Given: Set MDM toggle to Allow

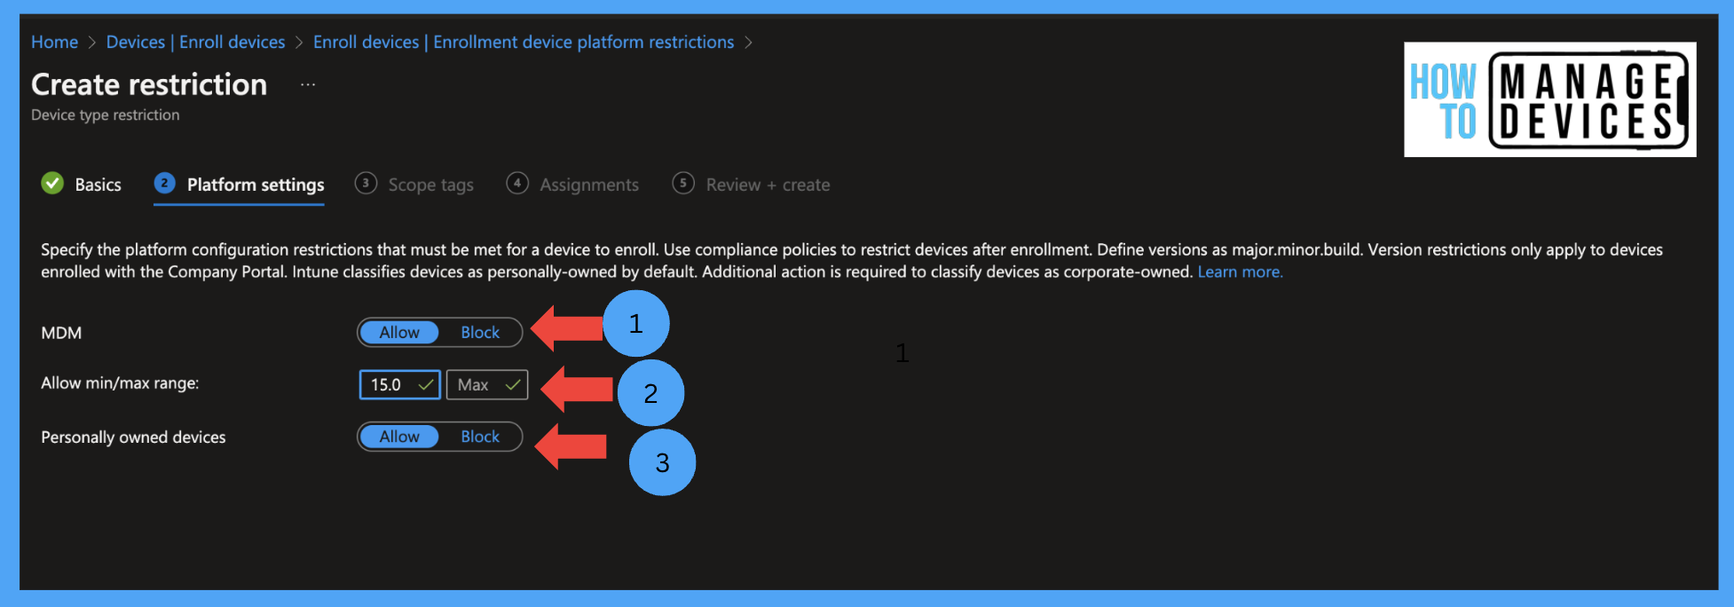Looking at the screenshot, I should click(x=399, y=332).
